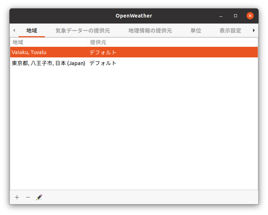Open the 気象データーの提供元 tab
The height and width of the screenshot is (215, 268).
83,30
